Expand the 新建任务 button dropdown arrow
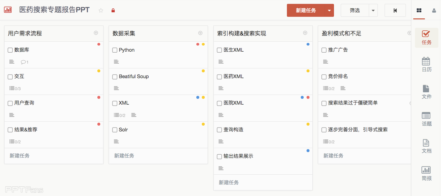 click(329, 10)
